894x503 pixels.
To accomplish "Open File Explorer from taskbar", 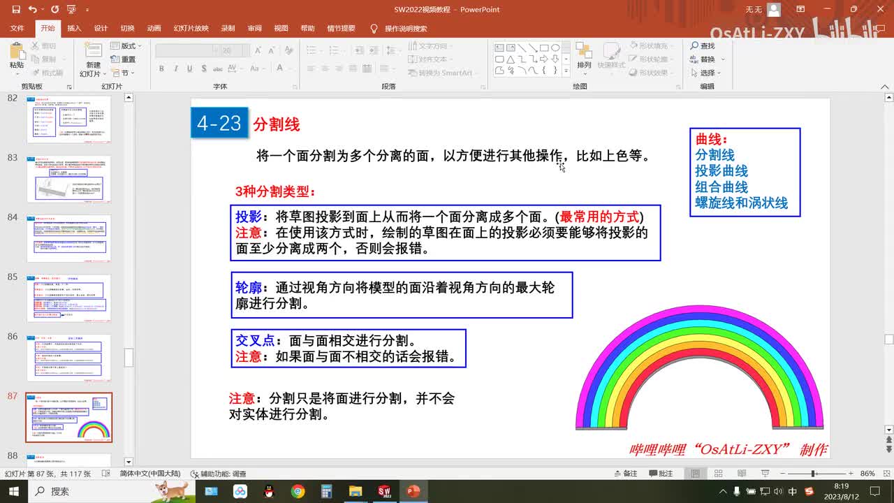I will [x=355, y=491].
